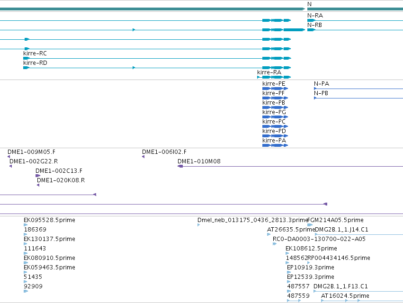Viewport: 403px width, 303px height.
Task: Click the EK059463.5prime EST feature
Action: point(49,267)
